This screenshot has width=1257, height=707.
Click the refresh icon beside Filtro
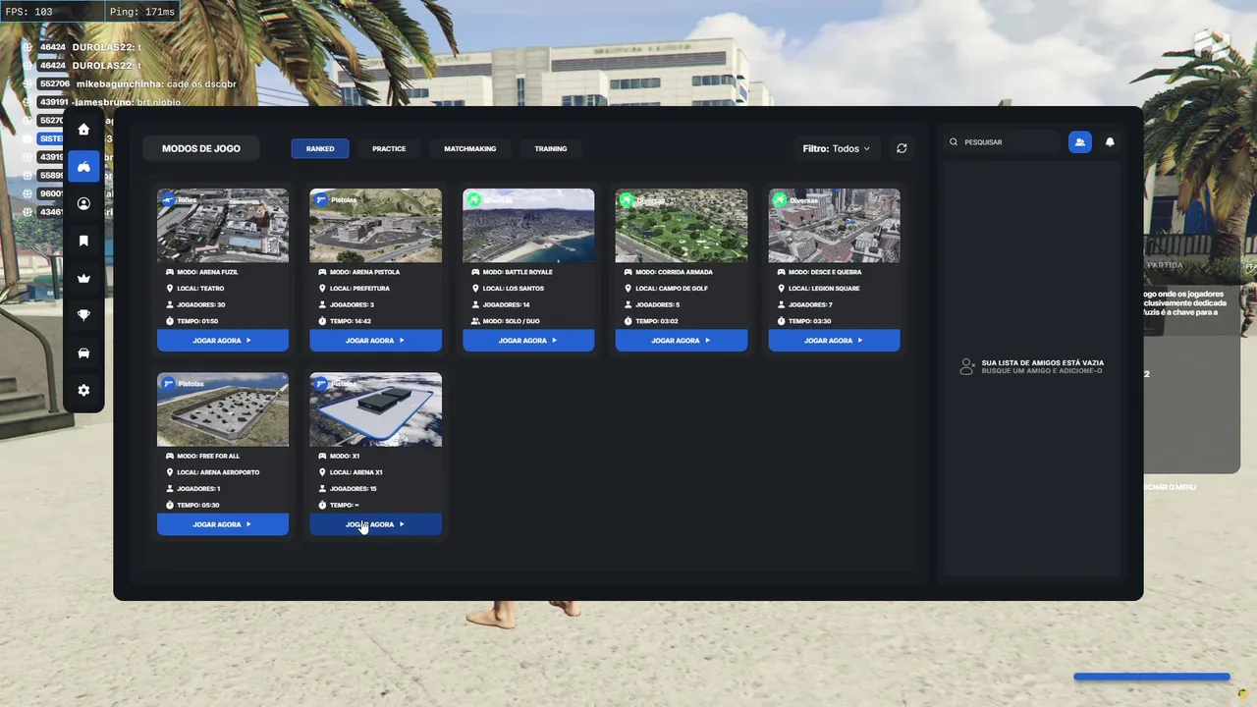tap(902, 148)
